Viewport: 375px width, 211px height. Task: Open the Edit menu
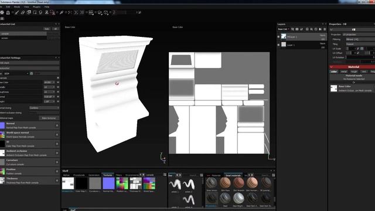tap(8, 7)
